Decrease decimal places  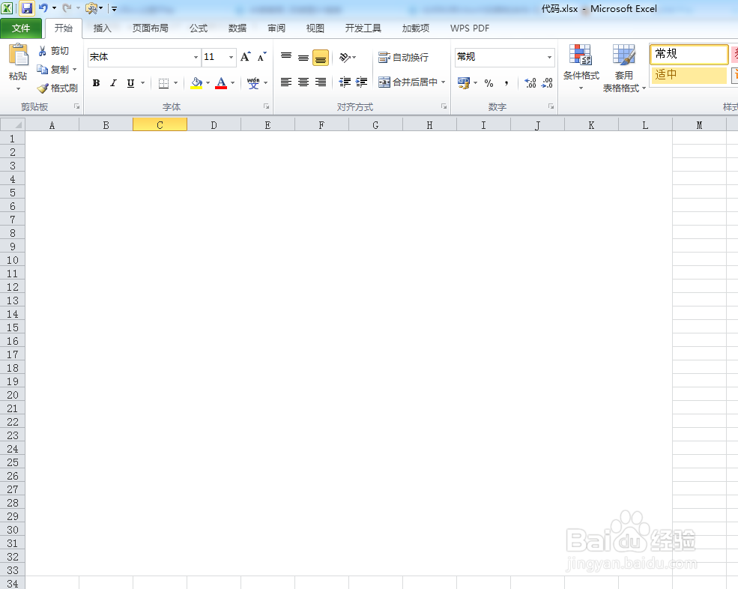(547, 83)
